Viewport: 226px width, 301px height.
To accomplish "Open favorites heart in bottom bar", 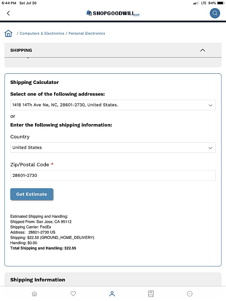I will pyautogui.click(x=73, y=293).
